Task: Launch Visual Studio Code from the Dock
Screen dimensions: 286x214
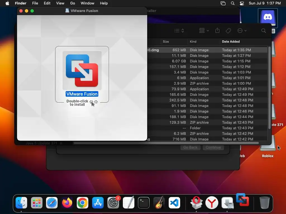Action: coord(174,203)
